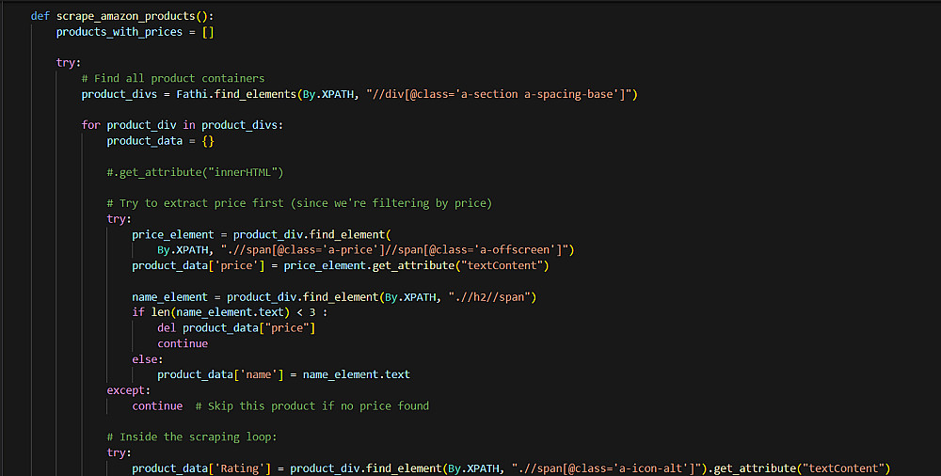The height and width of the screenshot is (476, 941).
Task: Click the product_data['price'] textContent assignment
Action: (x=341, y=265)
